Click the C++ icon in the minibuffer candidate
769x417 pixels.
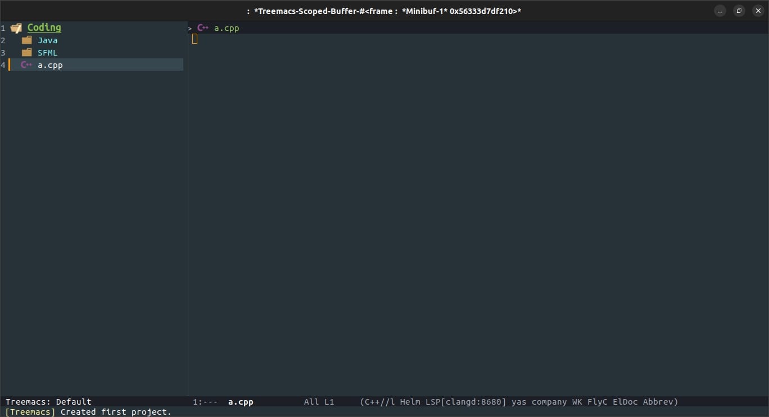(x=203, y=28)
